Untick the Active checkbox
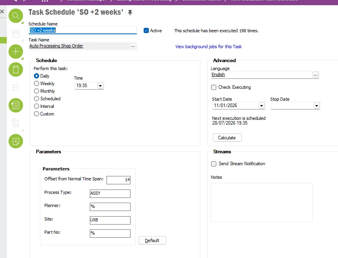Screen dimensions: 338x258 coord(146,31)
